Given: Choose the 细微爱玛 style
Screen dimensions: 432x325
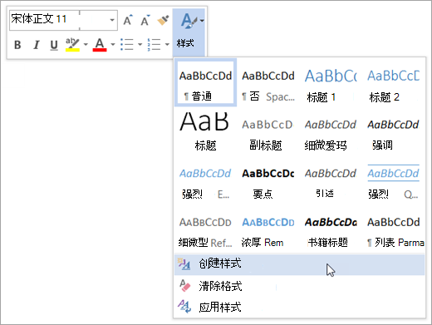Looking at the screenshot, I should [x=331, y=131].
